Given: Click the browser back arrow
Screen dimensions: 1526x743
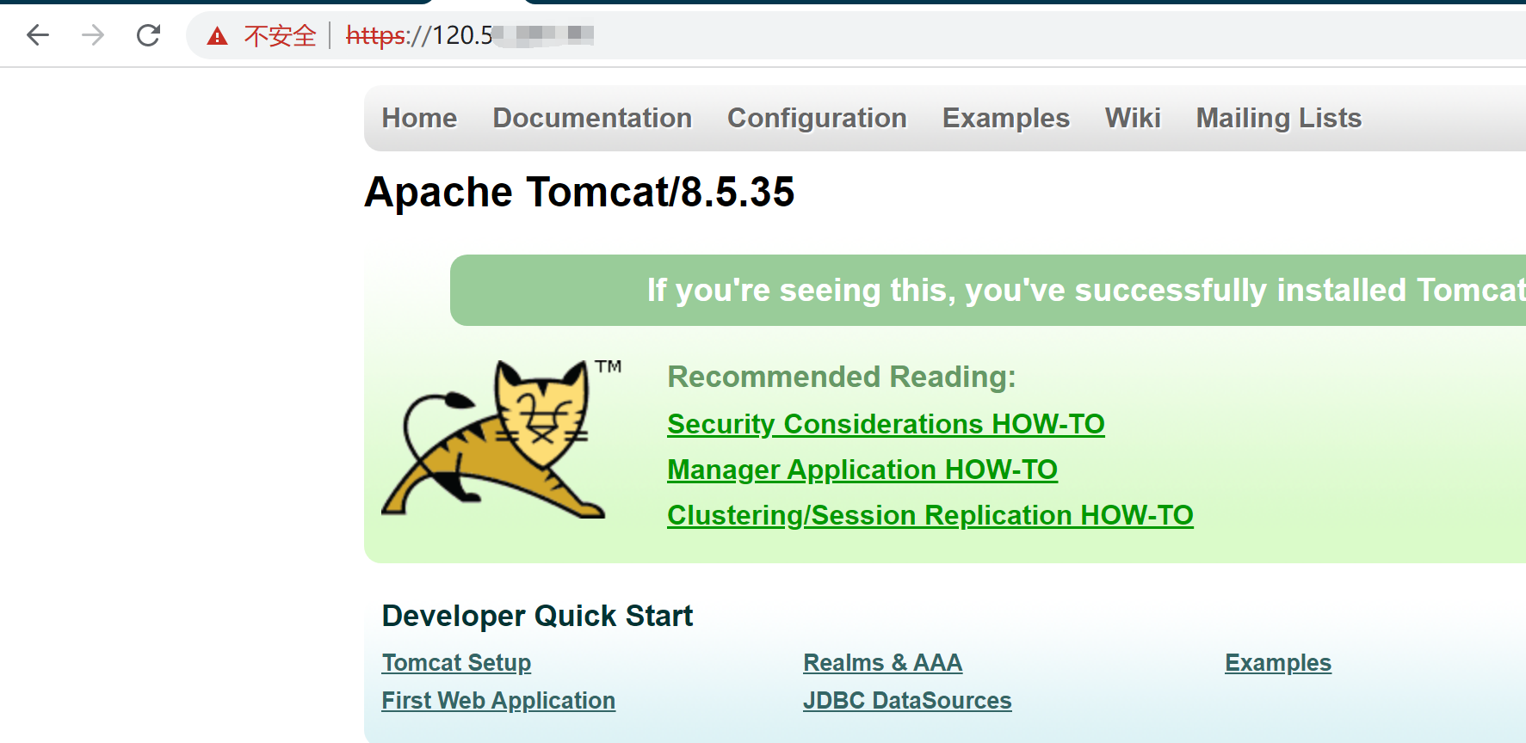Looking at the screenshot, I should point(38,35).
